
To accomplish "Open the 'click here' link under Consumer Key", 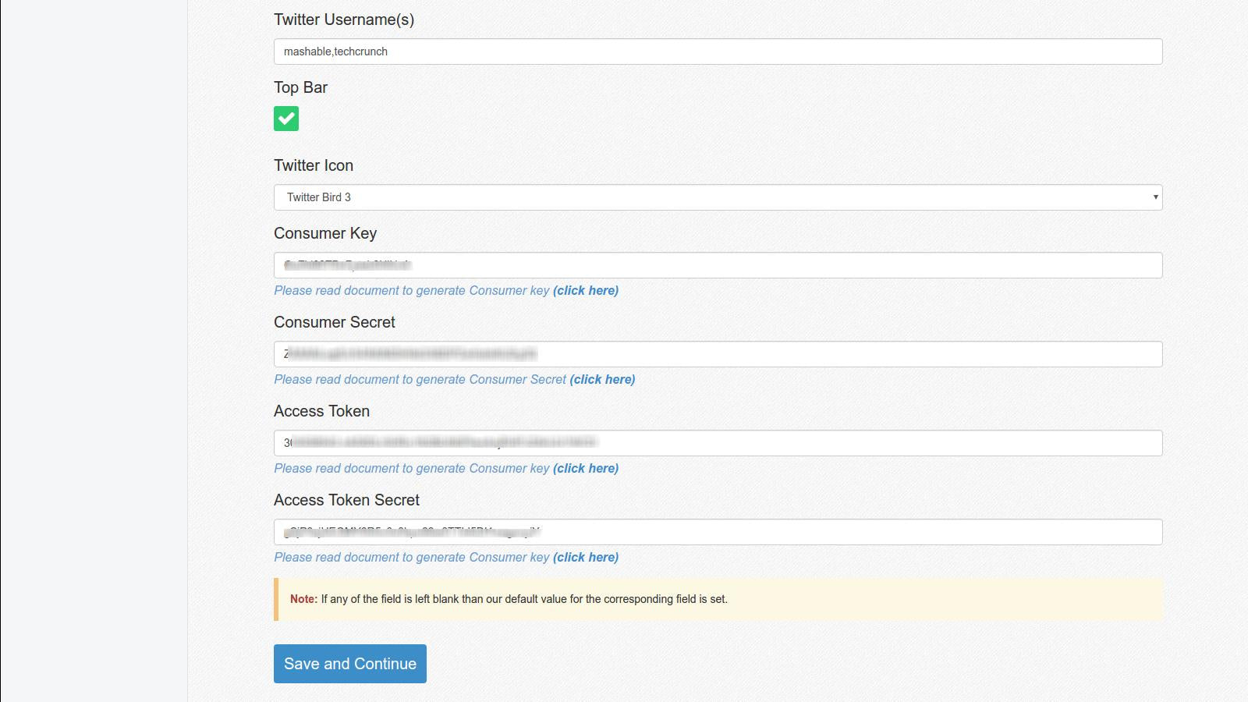I will (586, 290).
